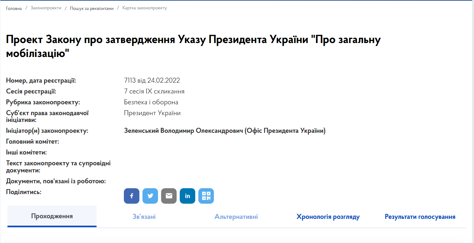Screen dimensions: 474x243
Task: Open the Хронологія розгляду tab
Action: click(328, 217)
